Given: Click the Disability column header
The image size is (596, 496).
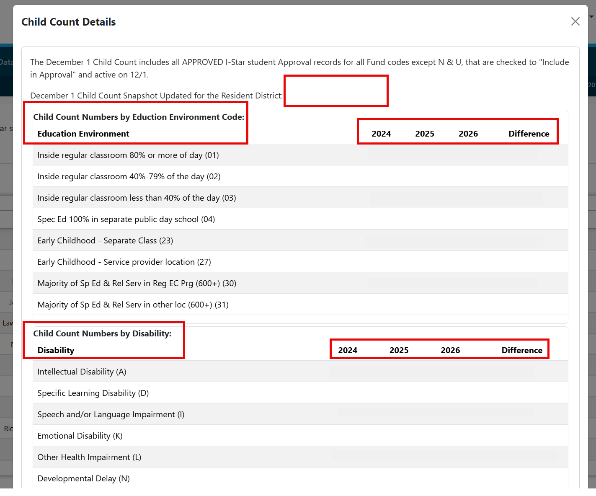Looking at the screenshot, I should [x=56, y=350].
